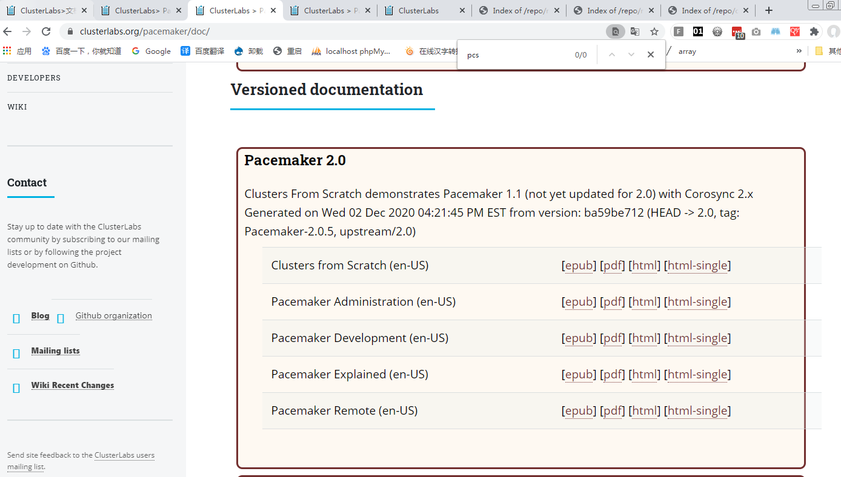Click the address bar URL field
841x477 pixels.
click(339, 31)
